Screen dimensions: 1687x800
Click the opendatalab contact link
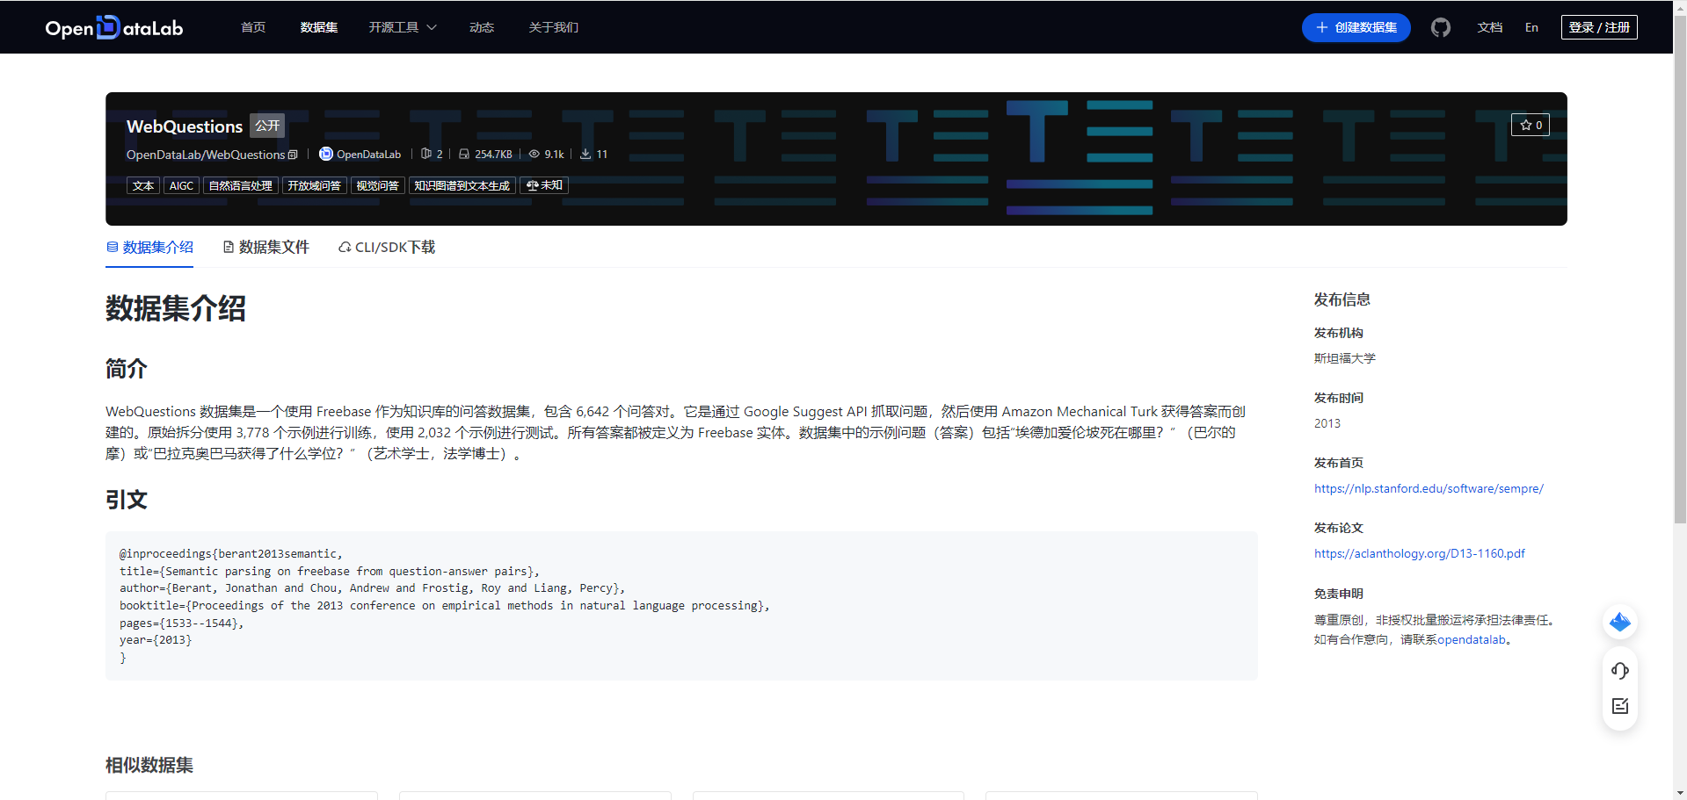coord(1471,639)
